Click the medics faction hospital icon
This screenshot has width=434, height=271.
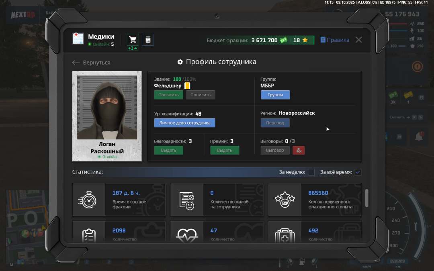78,39
